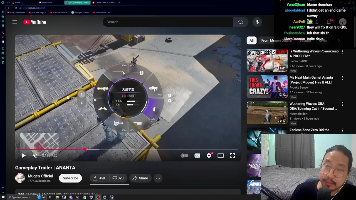
Task: Open Photopea Online bookmark
Action: click(81, 12)
